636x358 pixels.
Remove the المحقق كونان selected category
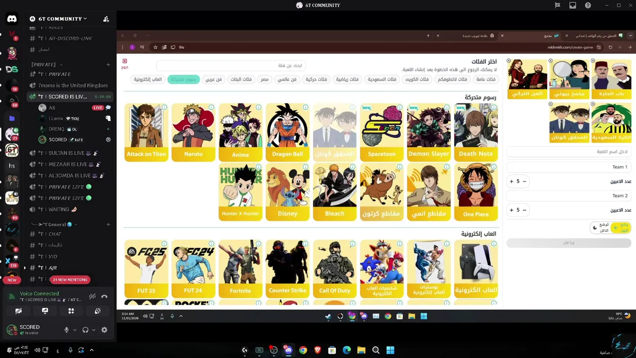click(x=551, y=104)
